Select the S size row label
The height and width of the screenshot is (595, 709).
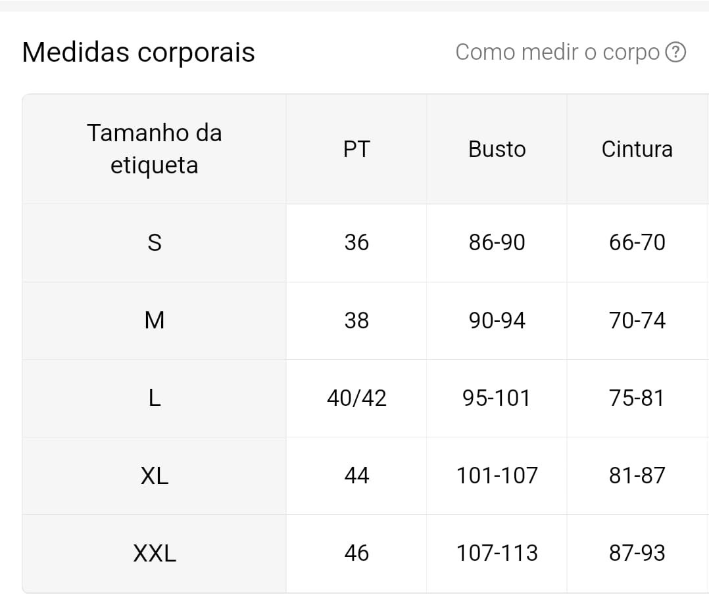(x=154, y=243)
